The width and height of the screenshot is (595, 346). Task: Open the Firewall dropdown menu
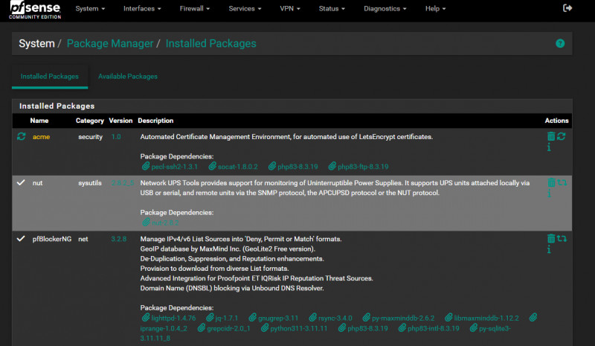(195, 9)
